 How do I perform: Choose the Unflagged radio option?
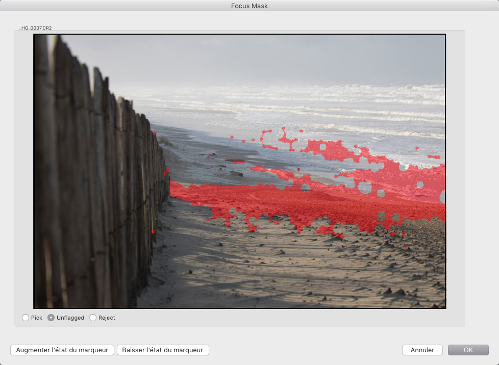pos(51,318)
